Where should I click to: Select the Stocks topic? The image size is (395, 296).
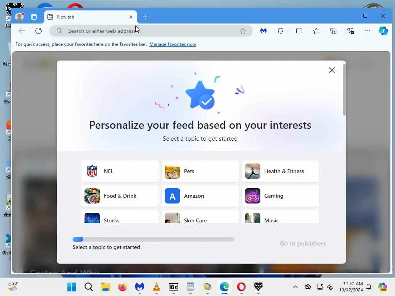(x=120, y=217)
